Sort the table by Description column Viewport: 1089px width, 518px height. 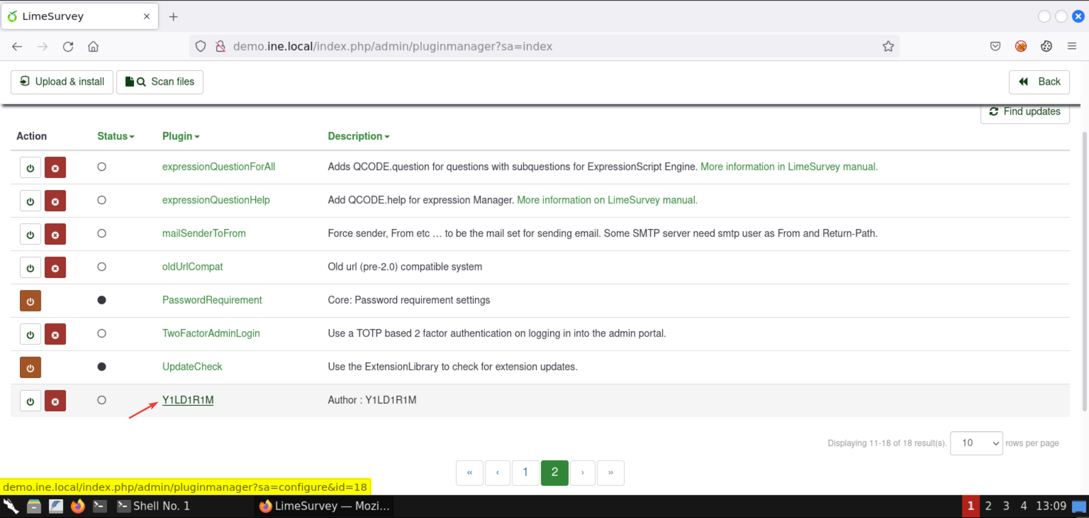tap(358, 136)
